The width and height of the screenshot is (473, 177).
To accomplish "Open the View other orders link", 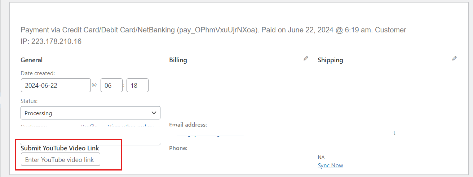I will click(x=131, y=126).
